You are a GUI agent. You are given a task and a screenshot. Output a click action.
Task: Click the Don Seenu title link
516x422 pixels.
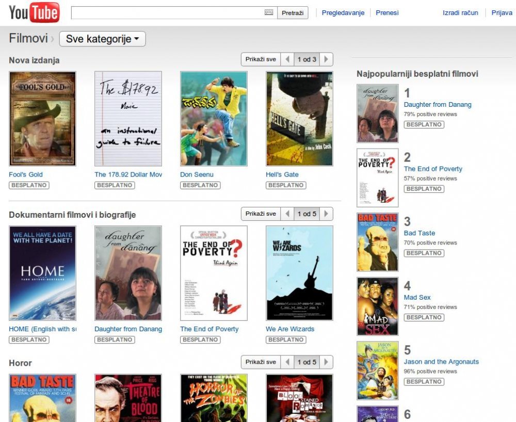tap(197, 175)
